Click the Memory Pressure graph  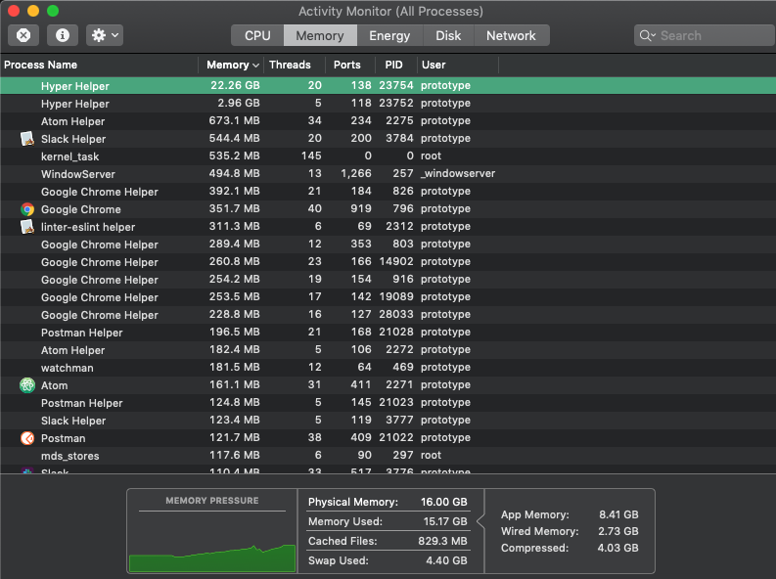point(212,557)
